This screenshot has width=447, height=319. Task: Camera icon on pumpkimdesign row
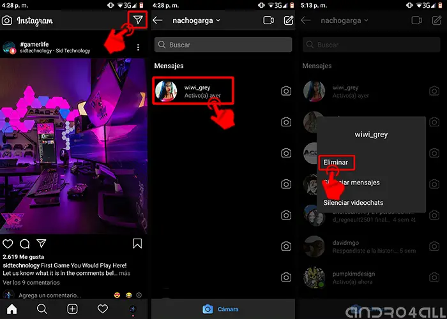tap(434, 277)
